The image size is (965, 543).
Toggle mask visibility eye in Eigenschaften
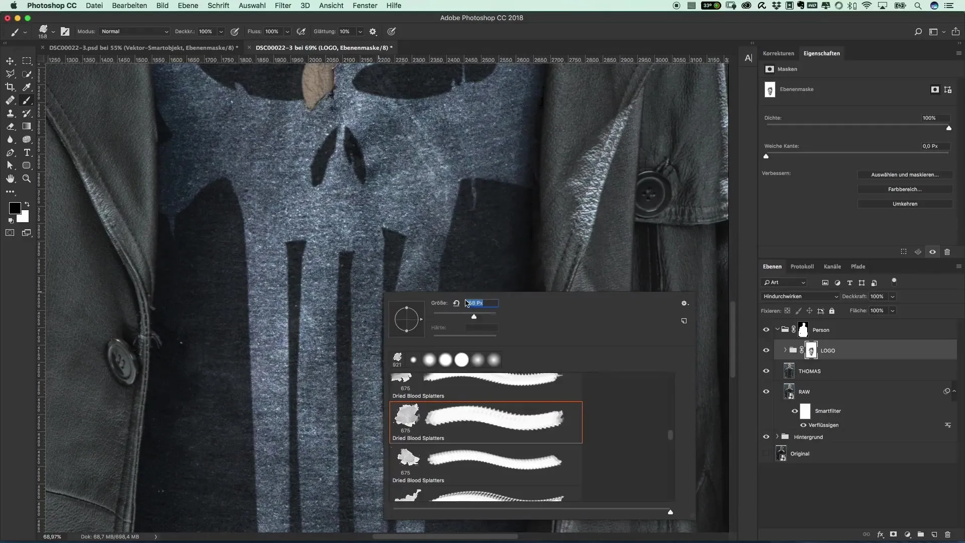932,252
